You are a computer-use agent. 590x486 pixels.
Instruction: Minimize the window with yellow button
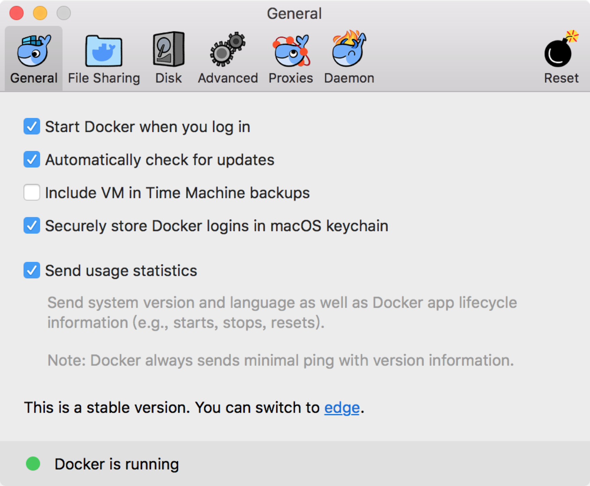pos(40,13)
